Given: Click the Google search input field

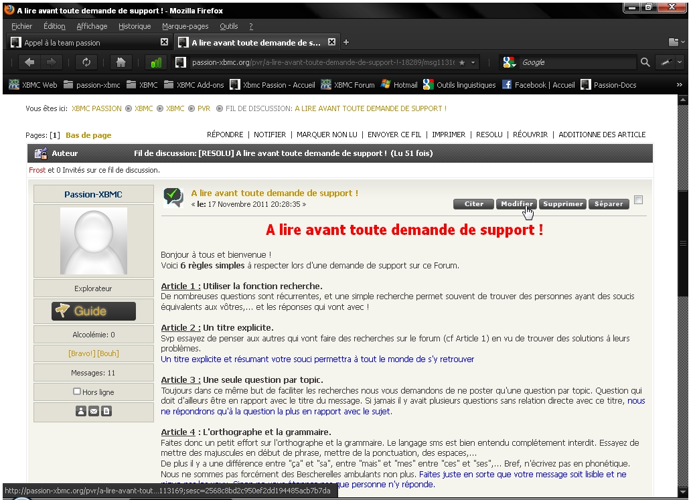Looking at the screenshot, I should click(x=576, y=62).
